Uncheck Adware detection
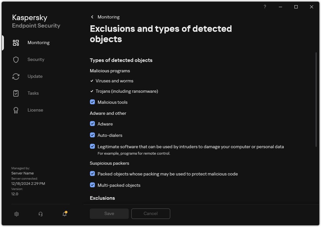Image resolution: width=321 pixels, height=227 pixels. (x=92, y=124)
